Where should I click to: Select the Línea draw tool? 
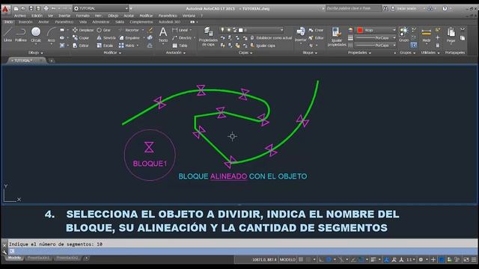pos(7,34)
